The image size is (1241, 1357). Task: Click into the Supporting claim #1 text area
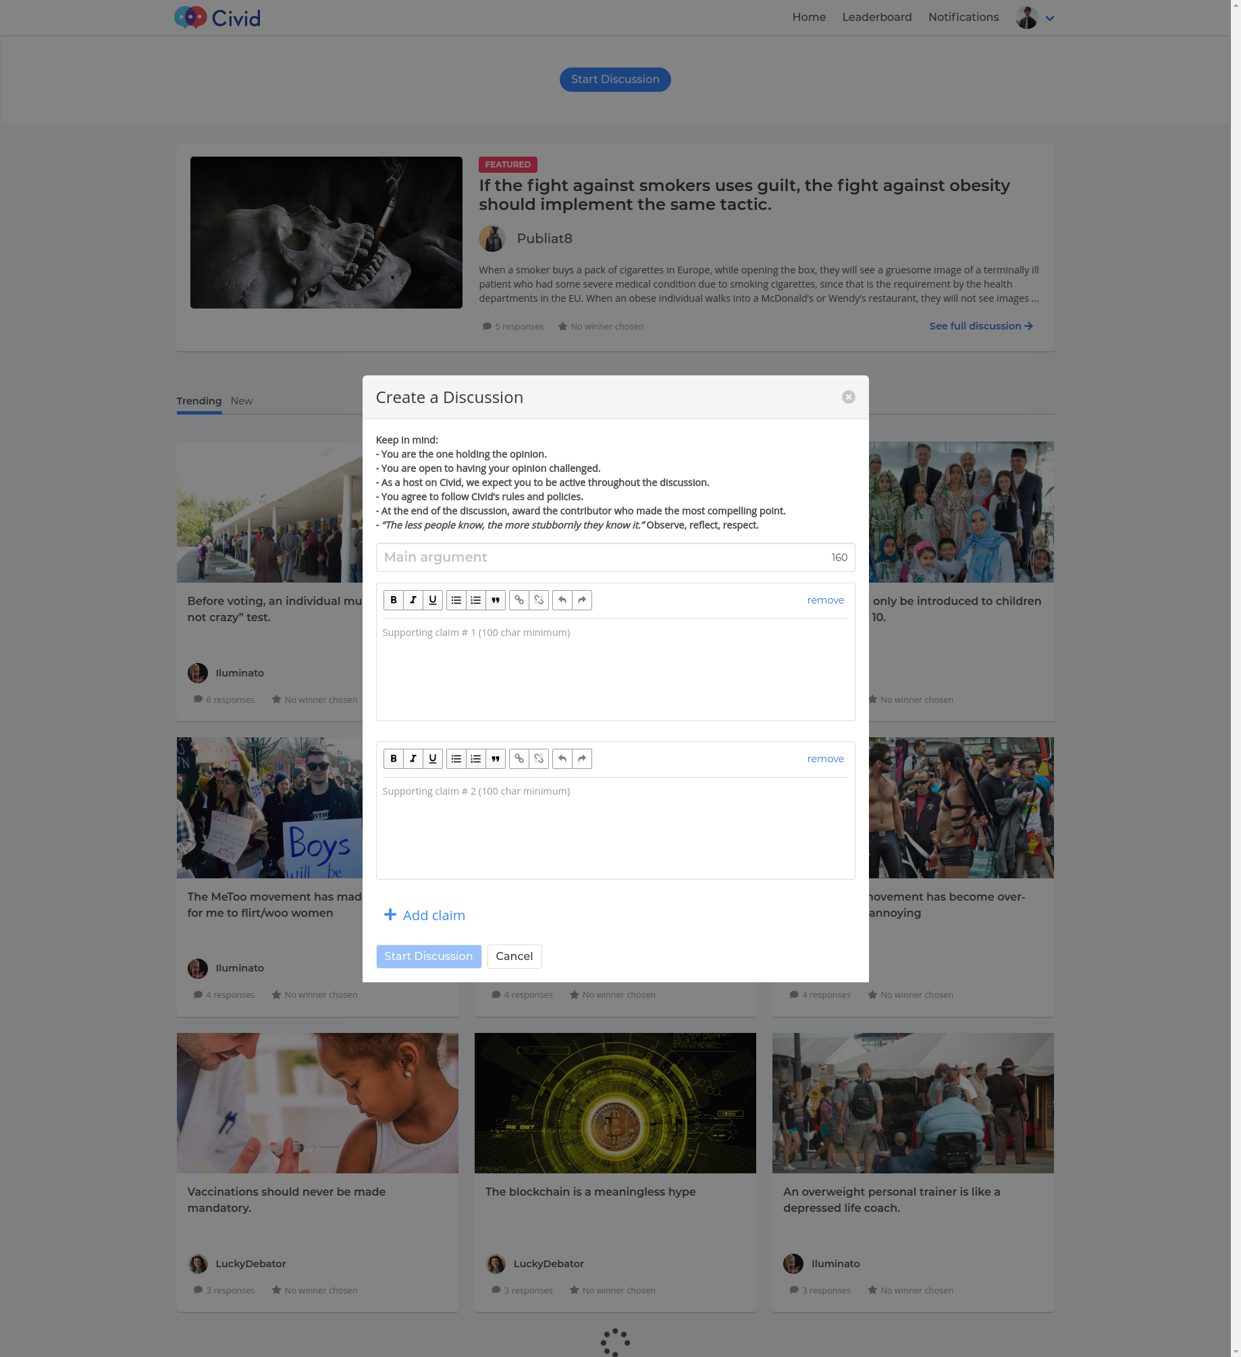pos(616,670)
